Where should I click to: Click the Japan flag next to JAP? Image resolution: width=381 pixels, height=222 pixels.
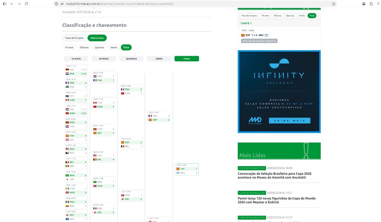(x=67, y=180)
